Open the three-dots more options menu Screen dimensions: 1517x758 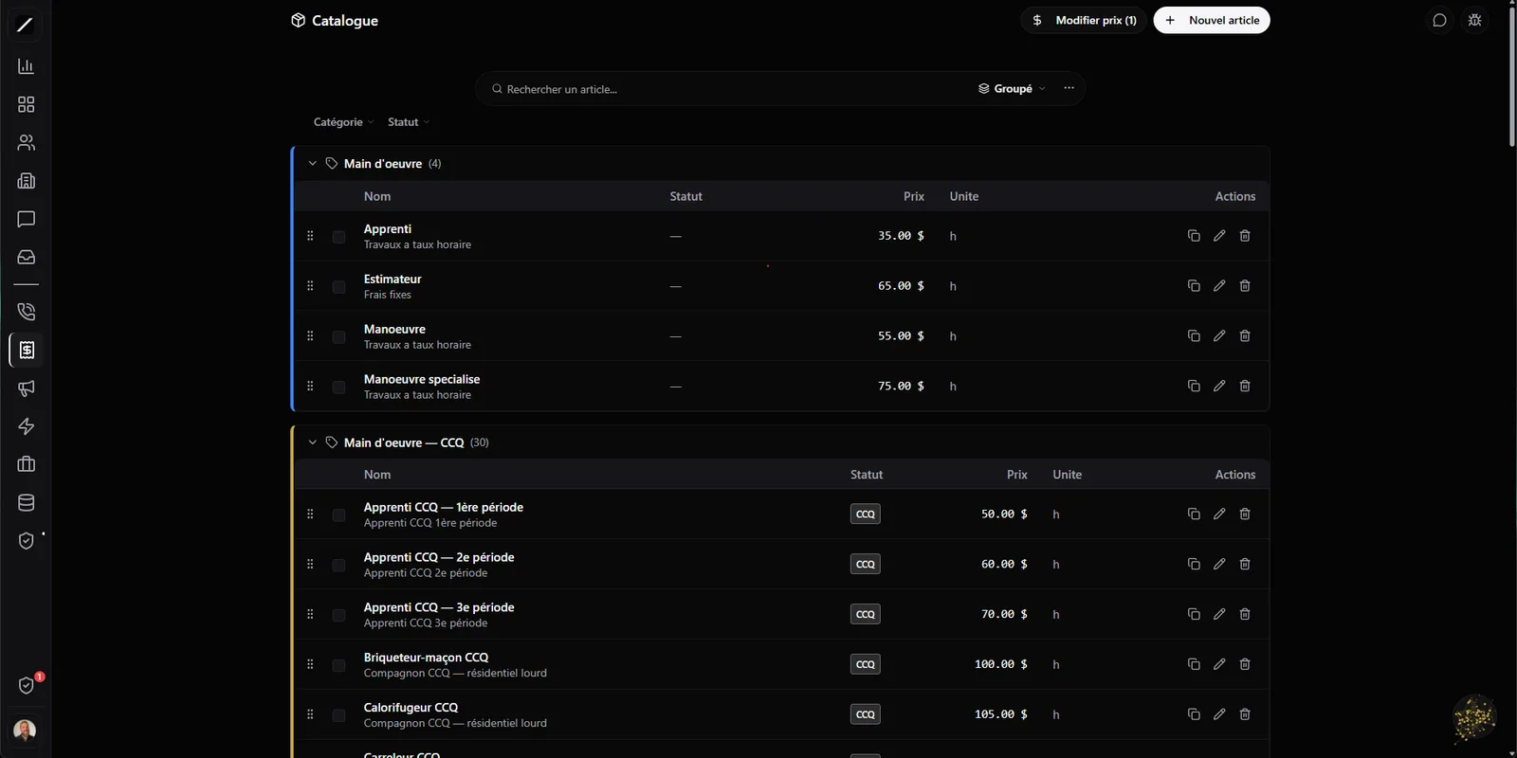[1069, 88]
